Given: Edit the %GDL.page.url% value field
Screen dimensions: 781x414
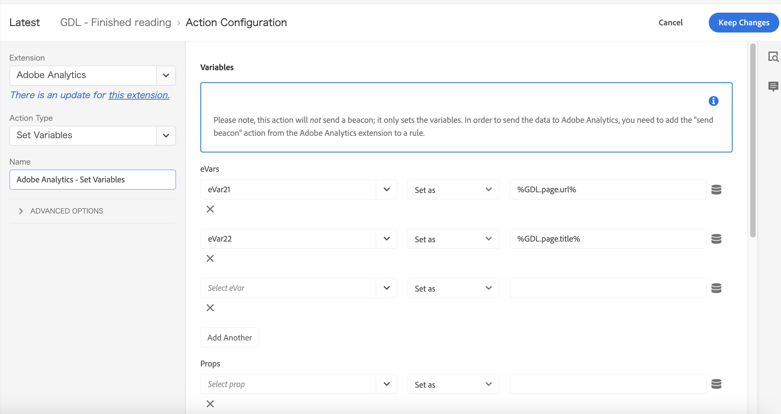Looking at the screenshot, I should pyautogui.click(x=608, y=190).
